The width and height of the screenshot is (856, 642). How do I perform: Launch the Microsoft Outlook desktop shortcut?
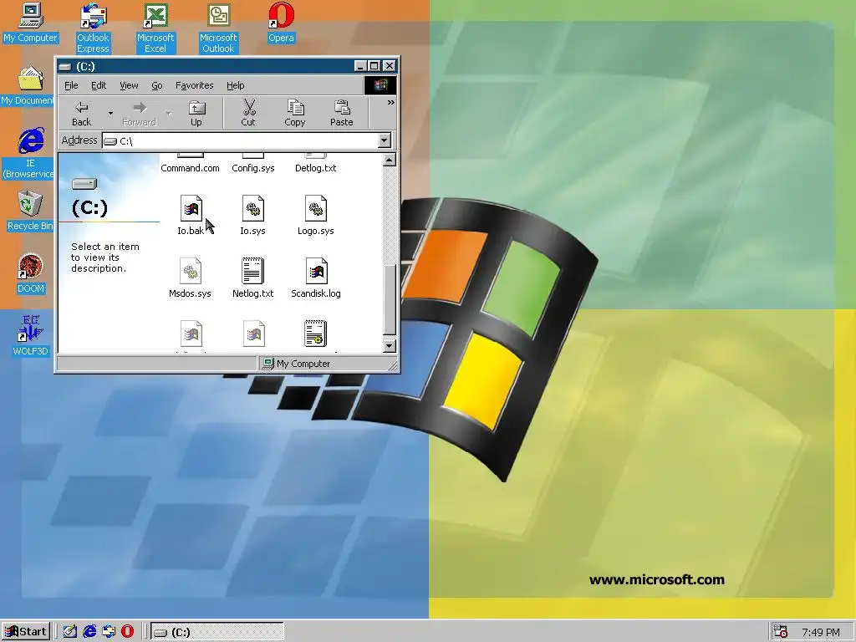[218, 28]
